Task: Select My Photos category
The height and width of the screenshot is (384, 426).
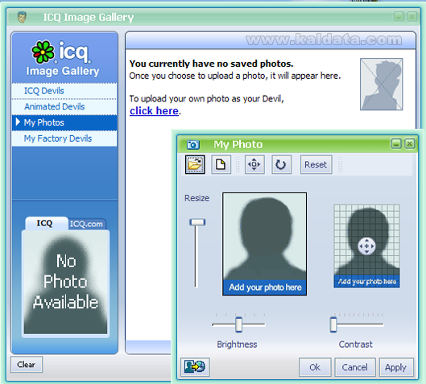Action: coord(64,122)
